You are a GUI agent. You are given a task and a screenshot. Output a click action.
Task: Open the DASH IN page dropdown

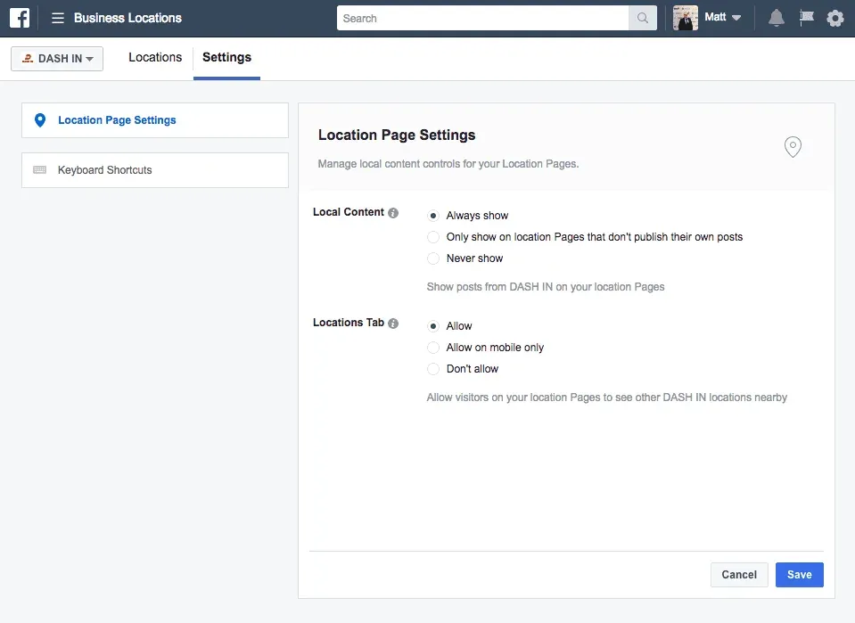tap(56, 58)
